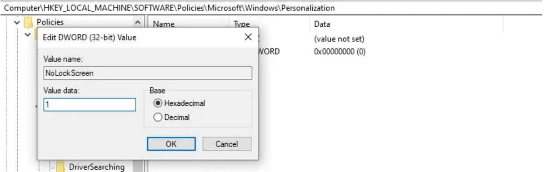Select the 0x00000000 (0) data entry
Viewport: 544px width, 172px height.
(339, 52)
